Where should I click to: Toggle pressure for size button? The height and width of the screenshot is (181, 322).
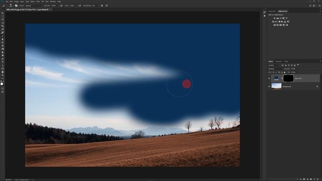(x=107, y=6)
